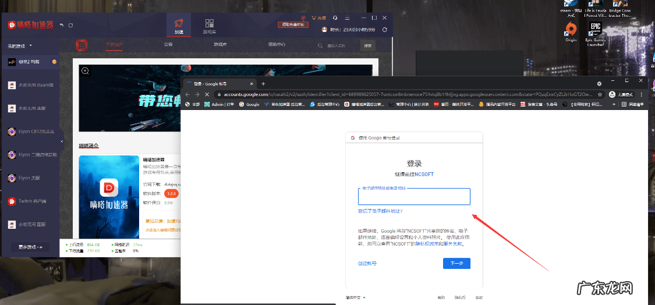Select Twitch 客户端 in the game list
The height and width of the screenshot is (305, 655).
point(30,201)
